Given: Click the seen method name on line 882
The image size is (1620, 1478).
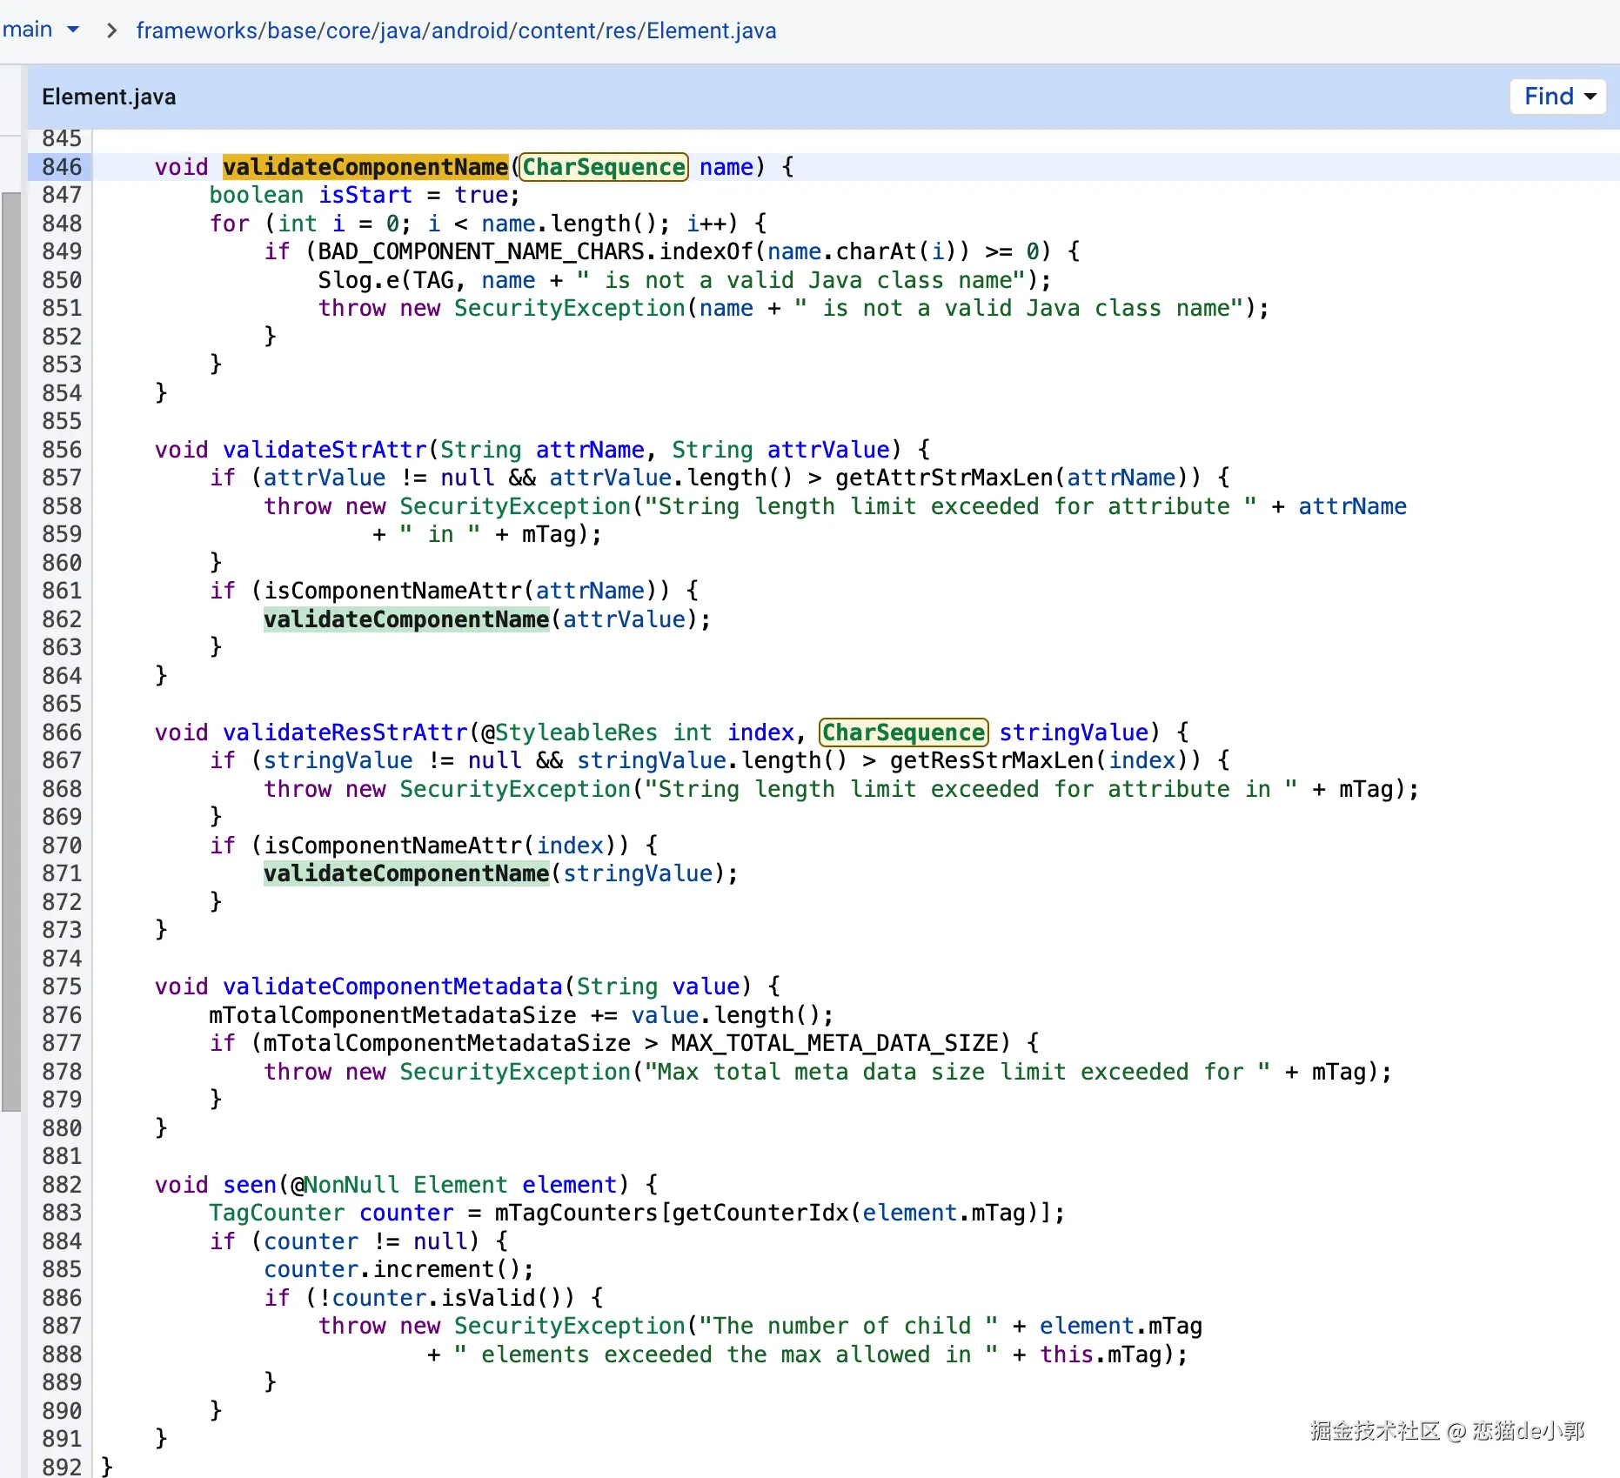Looking at the screenshot, I should coord(250,1185).
